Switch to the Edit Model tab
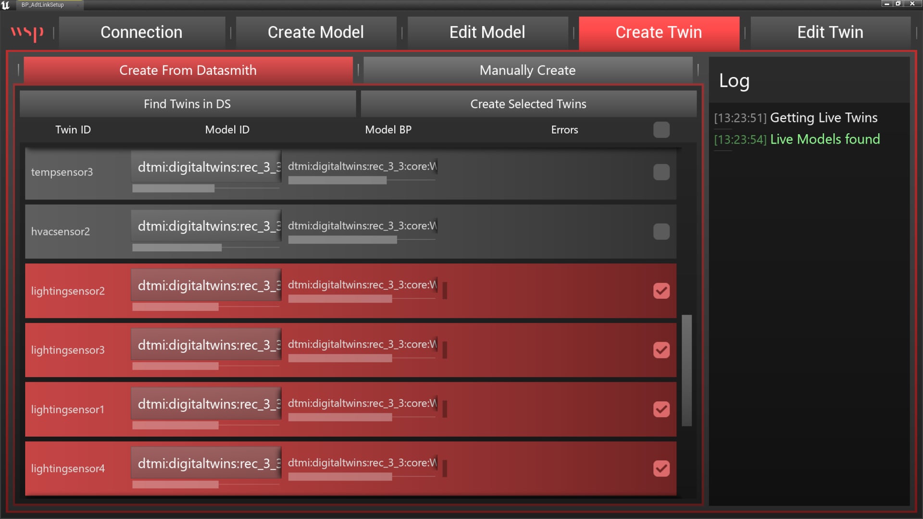Image resolution: width=923 pixels, height=519 pixels. [x=487, y=32]
